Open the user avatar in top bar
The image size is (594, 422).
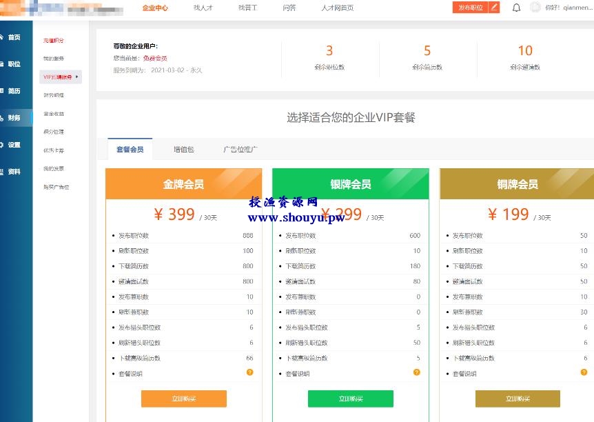(535, 7)
